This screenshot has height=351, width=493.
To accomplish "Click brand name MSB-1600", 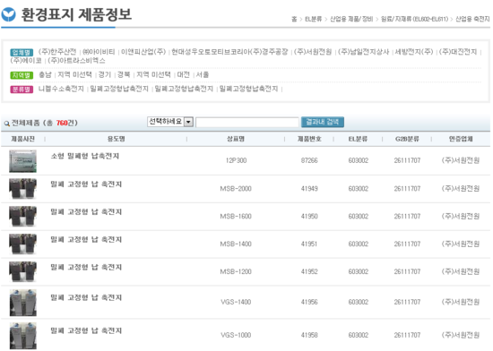I will (x=236, y=217).
